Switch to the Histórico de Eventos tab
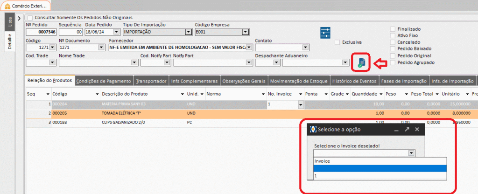Viewport: 478px width, 194px height. coord(354,81)
